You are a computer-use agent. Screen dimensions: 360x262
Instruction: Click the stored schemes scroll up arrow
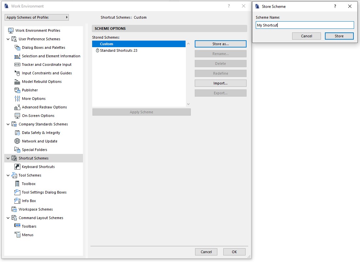188,44
